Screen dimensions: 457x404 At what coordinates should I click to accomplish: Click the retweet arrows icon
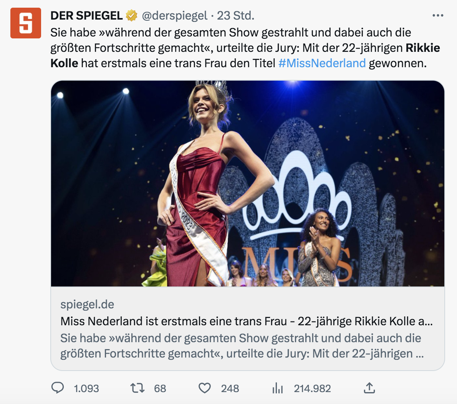tap(137, 388)
